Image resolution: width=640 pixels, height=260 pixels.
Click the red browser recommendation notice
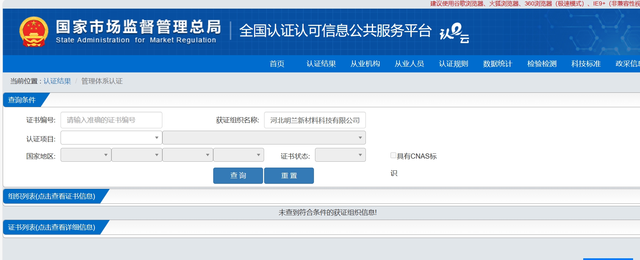tap(535, 4)
